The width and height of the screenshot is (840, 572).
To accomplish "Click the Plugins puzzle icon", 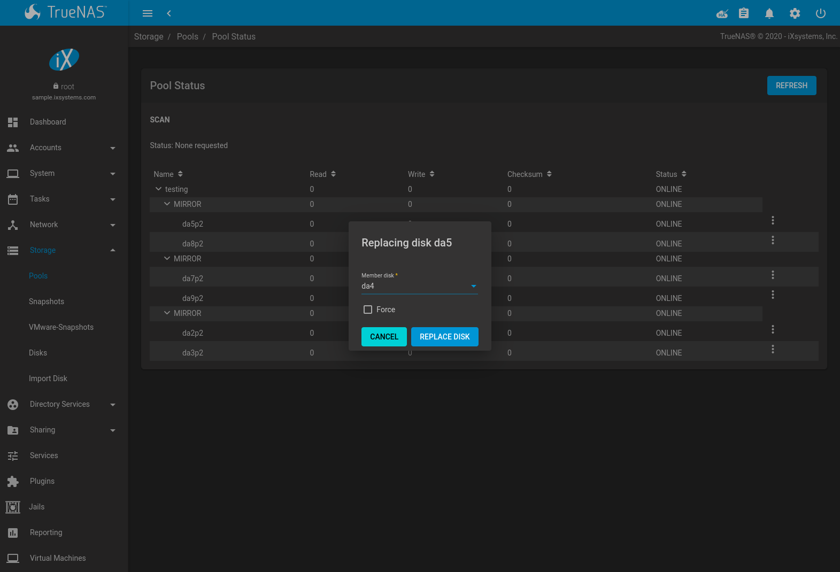I will (13, 482).
